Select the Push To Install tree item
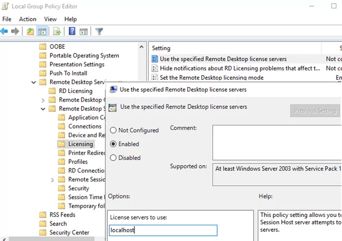This screenshot has height=241, width=342. 68,73
